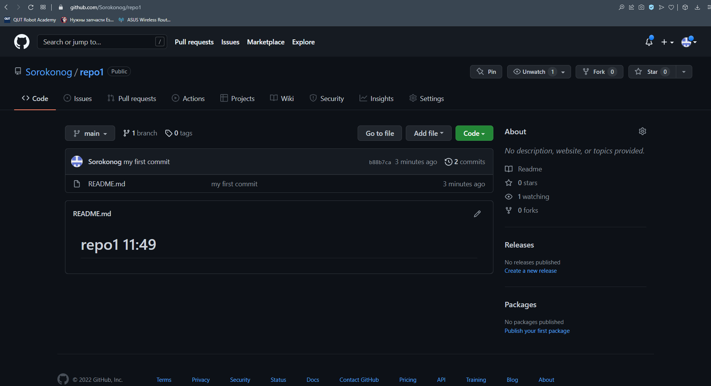Click the browser reload icon
The width and height of the screenshot is (711, 386).
(x=31, y=7)
